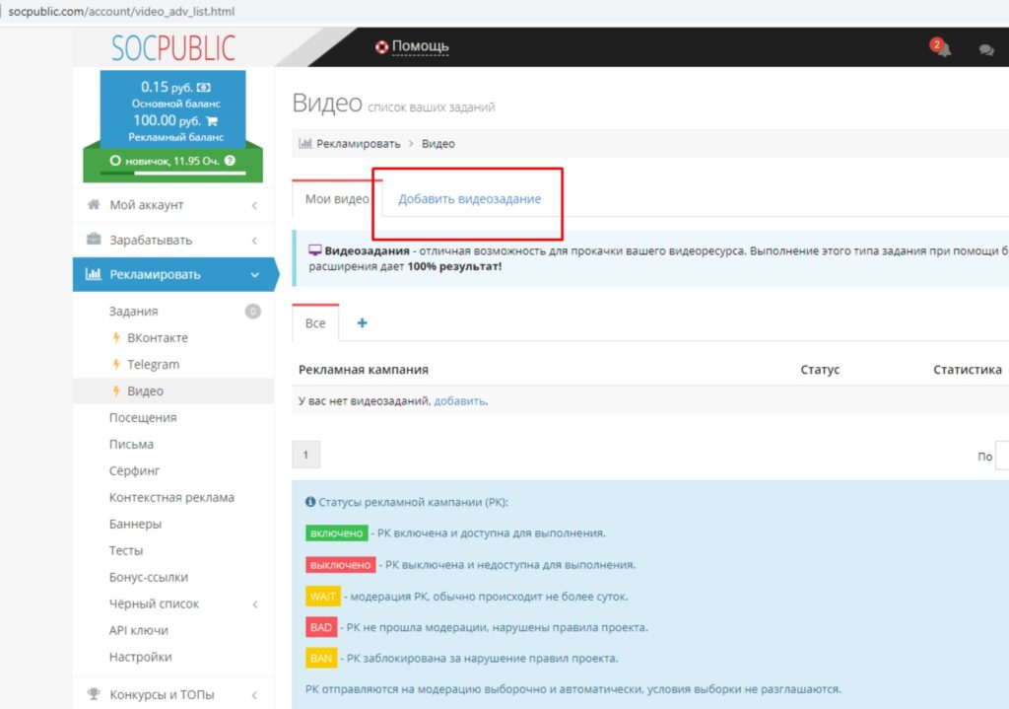
Task: Click the blue plus tab icon
Action: 362,322
